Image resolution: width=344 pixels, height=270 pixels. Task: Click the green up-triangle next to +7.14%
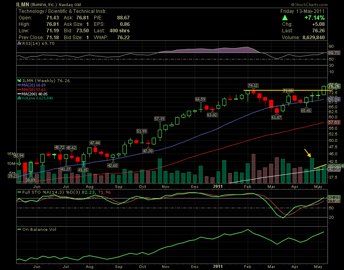(x=285, y=17)
